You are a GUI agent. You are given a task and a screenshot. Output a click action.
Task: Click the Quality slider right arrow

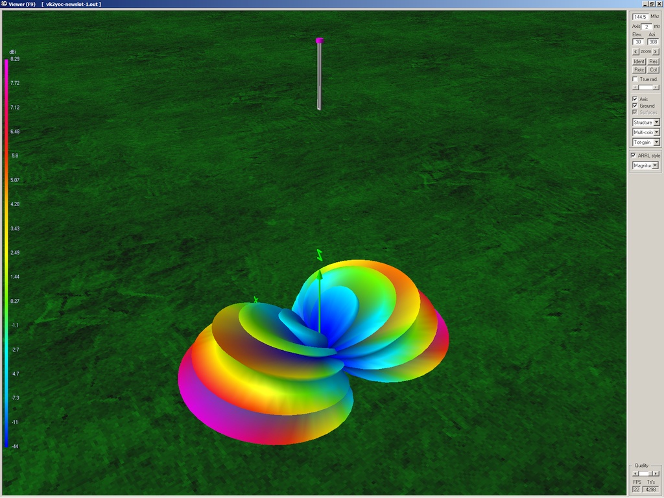[x=656, y=473]
